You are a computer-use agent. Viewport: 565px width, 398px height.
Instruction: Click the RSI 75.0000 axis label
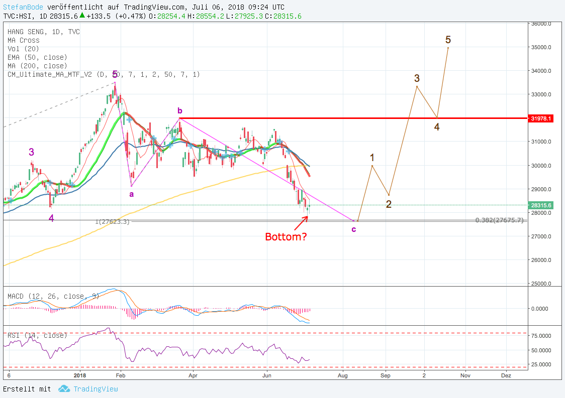(541, 336)
